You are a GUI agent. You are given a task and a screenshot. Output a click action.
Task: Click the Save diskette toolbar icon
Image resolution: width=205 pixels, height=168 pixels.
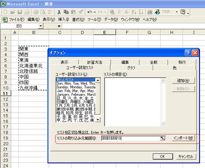tap(20, 12)
